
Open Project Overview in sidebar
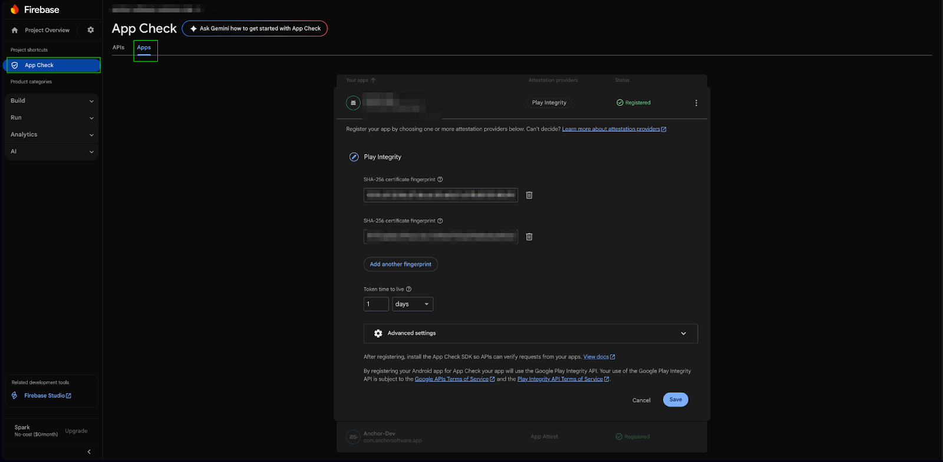click(47, 30)
